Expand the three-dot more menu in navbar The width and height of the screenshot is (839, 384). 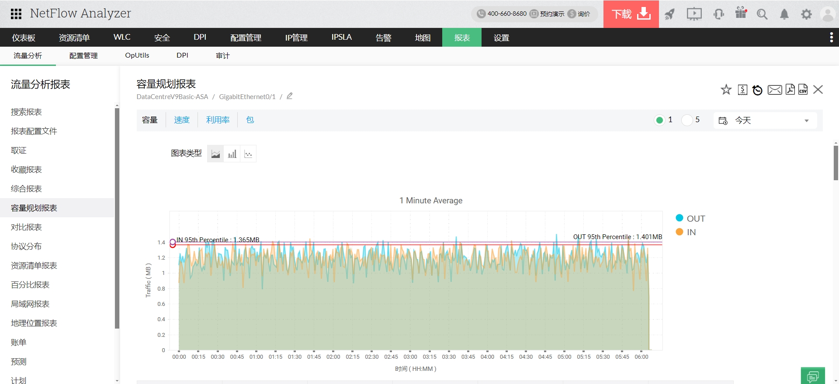[x=831, y=38]
